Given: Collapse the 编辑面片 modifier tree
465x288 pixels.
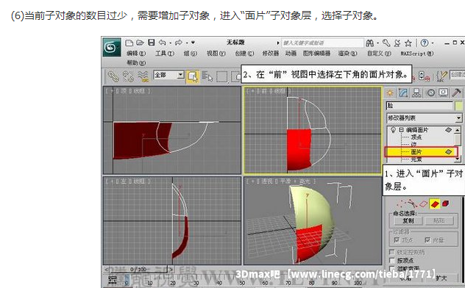Looking at the screenshot, I should (401, 129).
